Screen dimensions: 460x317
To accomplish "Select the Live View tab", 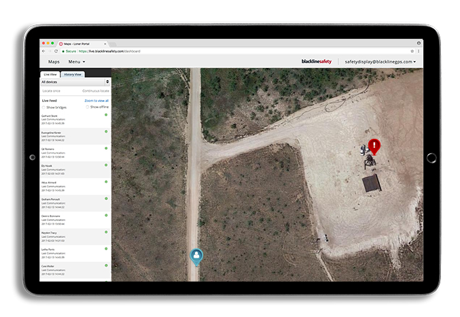I will click(50, 73).
